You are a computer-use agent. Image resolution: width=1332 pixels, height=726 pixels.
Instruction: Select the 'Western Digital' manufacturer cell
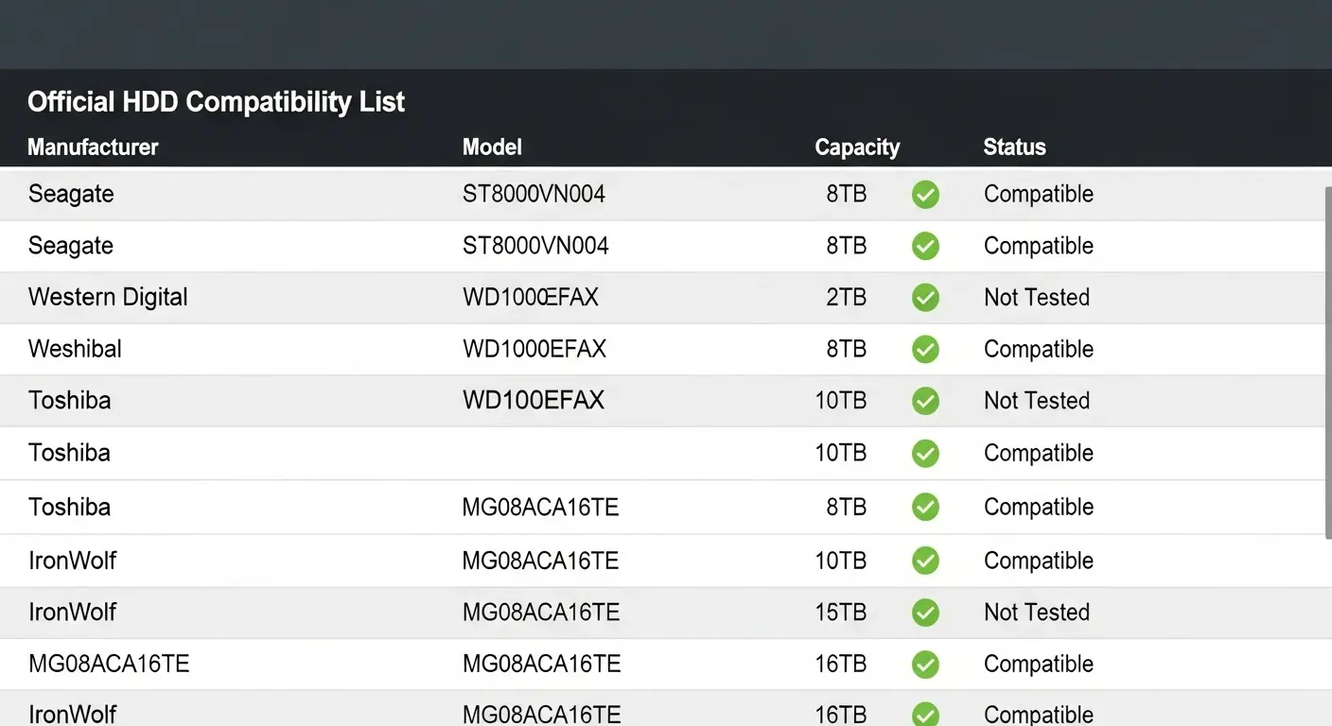[108, 297]
